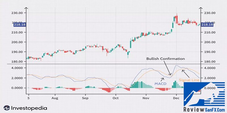The image size is (227, 113).
Task: Click the arrow pointing to the bullish crossover
Action: point(168,69)
